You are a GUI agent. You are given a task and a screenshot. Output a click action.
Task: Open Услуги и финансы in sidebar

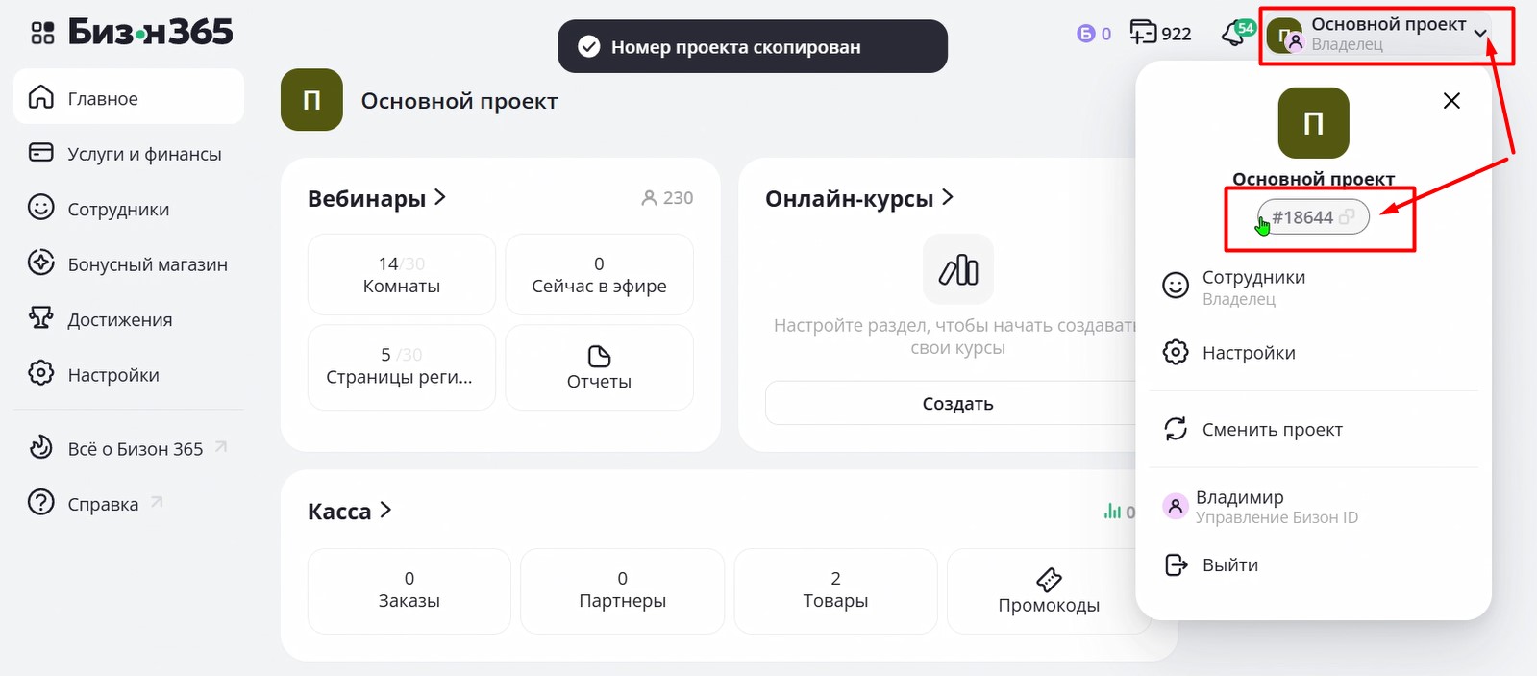click(144, 154)
